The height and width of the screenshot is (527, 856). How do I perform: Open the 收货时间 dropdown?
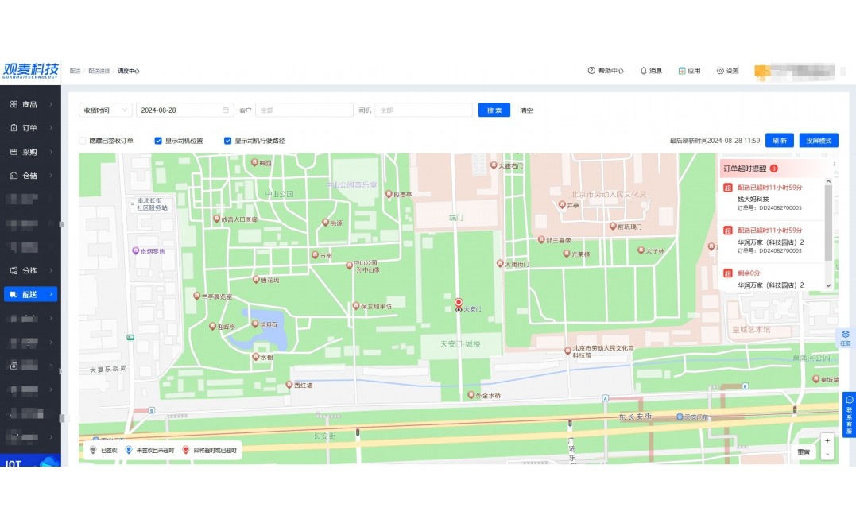tap(105, 110)
